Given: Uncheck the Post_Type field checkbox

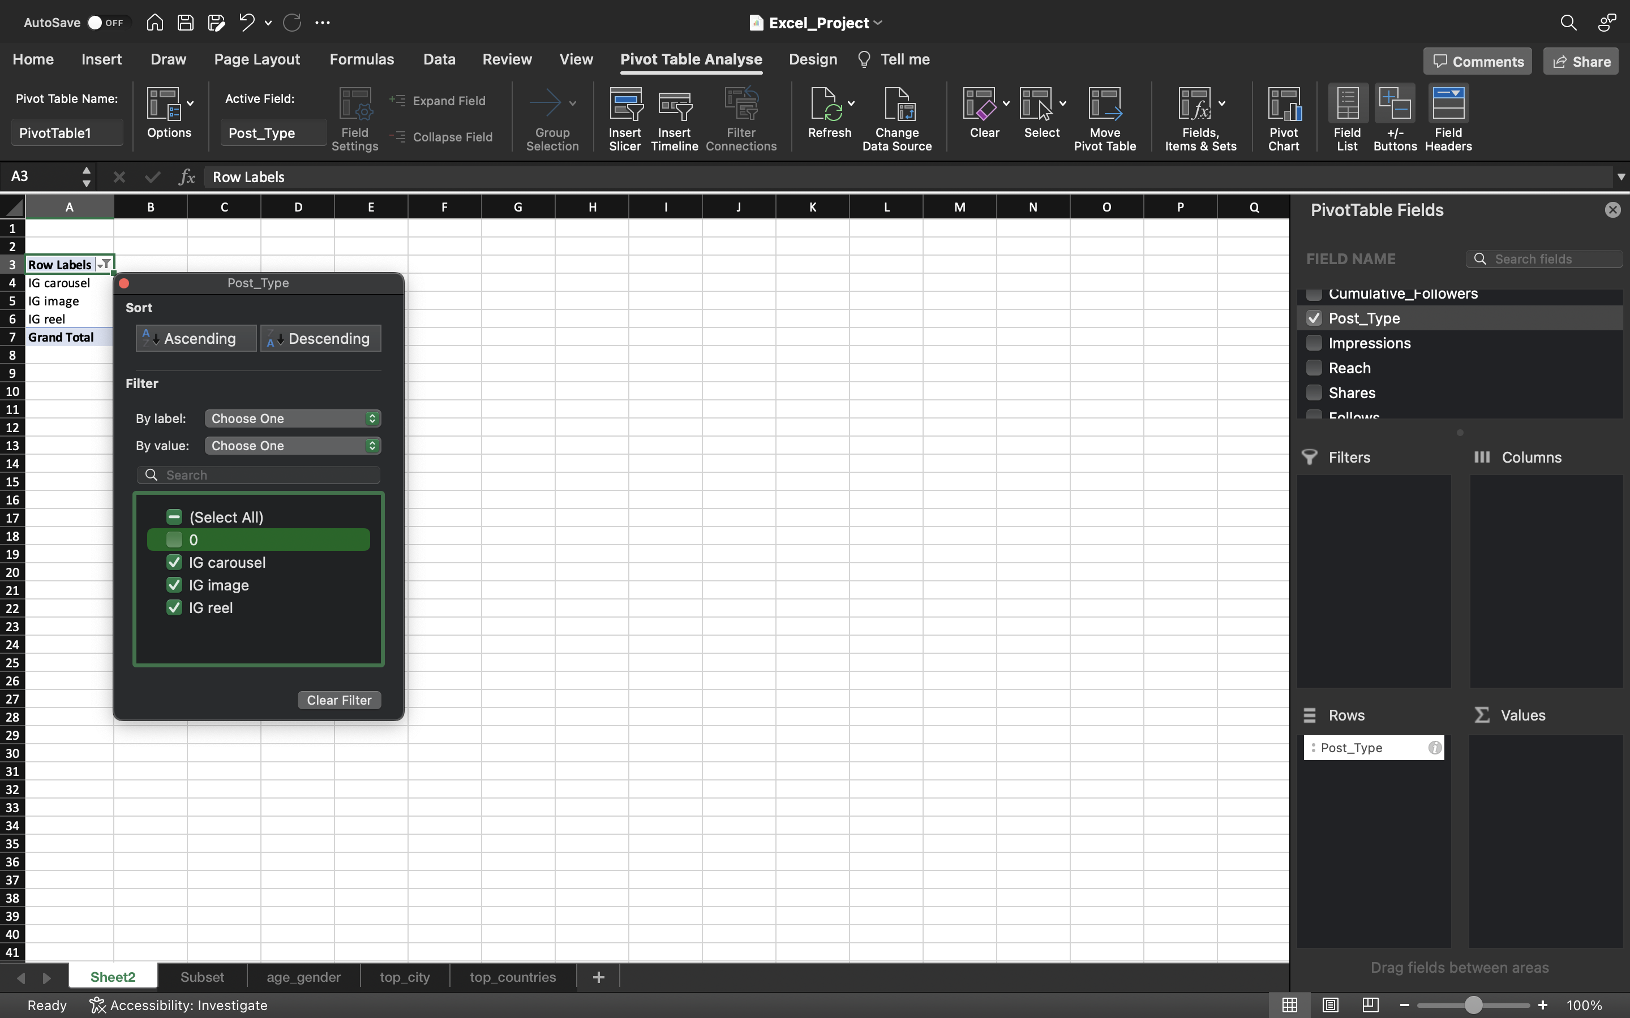Looking at the screenshot, I should point(1314,318).
